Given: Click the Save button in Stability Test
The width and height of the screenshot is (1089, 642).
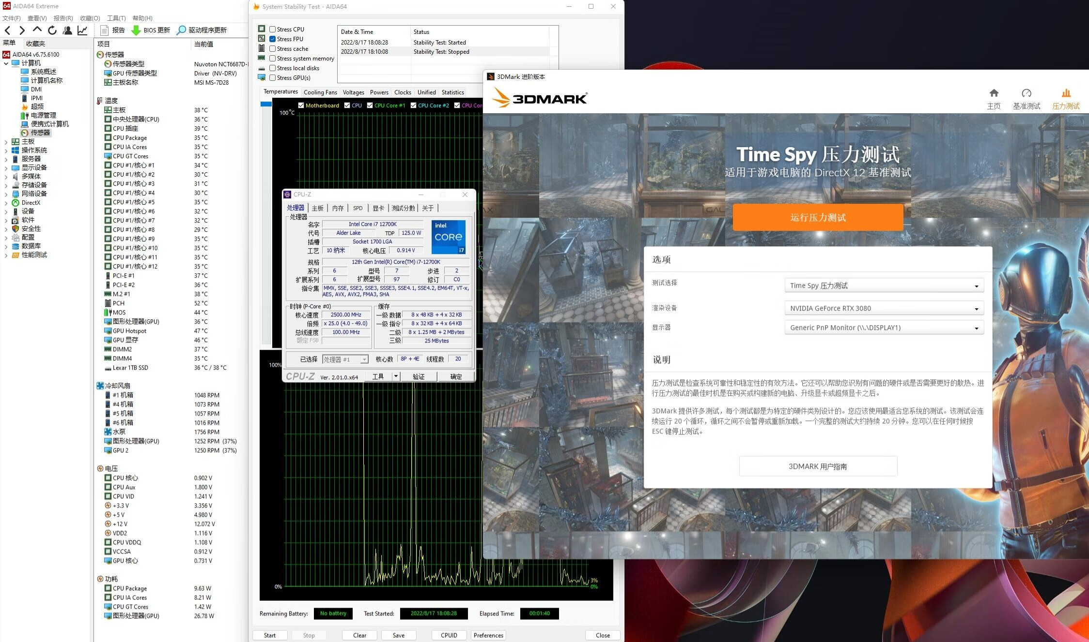Looking at the screenshot, I should (399, 635).
